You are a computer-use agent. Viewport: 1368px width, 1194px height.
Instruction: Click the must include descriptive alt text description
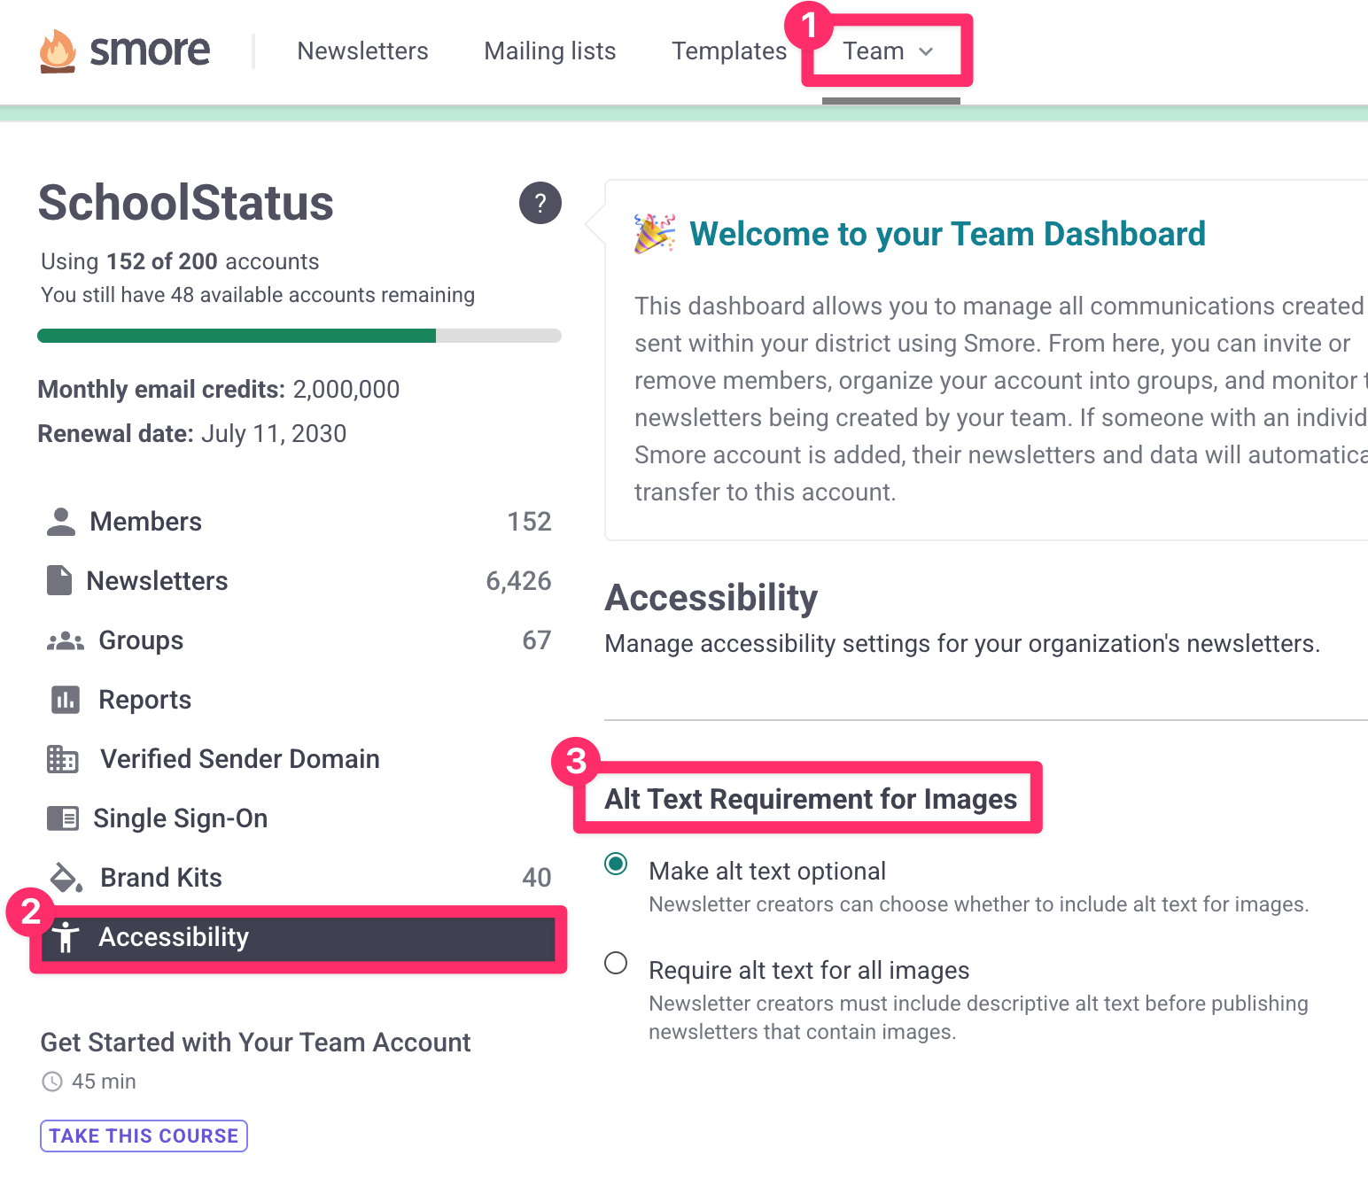coord(979,1018)
